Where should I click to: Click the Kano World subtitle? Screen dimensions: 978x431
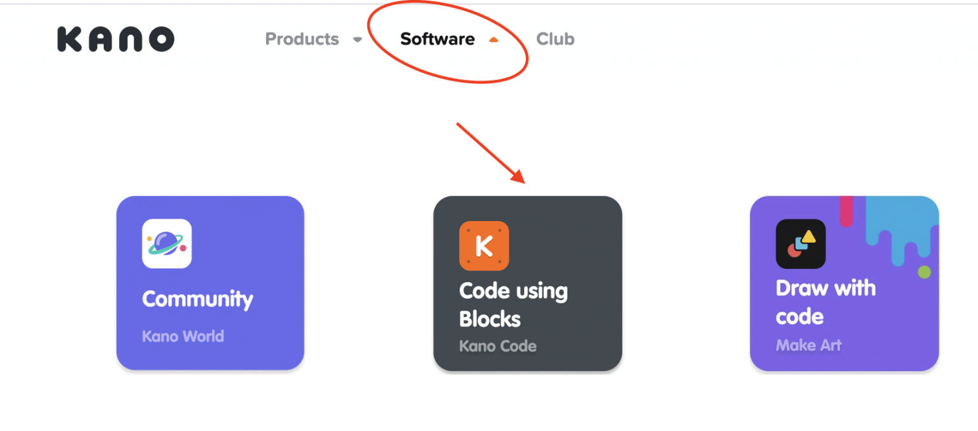pyautogui.click(x=183, y=336)
